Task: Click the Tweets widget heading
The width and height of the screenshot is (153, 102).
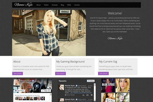Action: [x=62, y=81]
